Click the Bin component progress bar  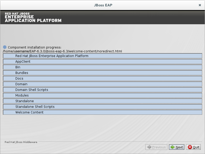pyautogui.click(x=102, y=67)
